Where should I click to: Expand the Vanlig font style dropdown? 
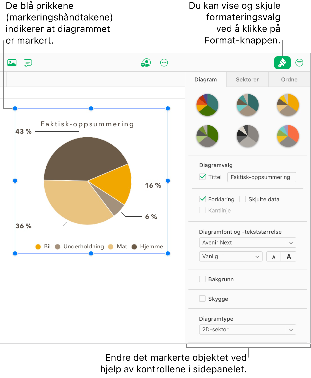click(231, 257)
